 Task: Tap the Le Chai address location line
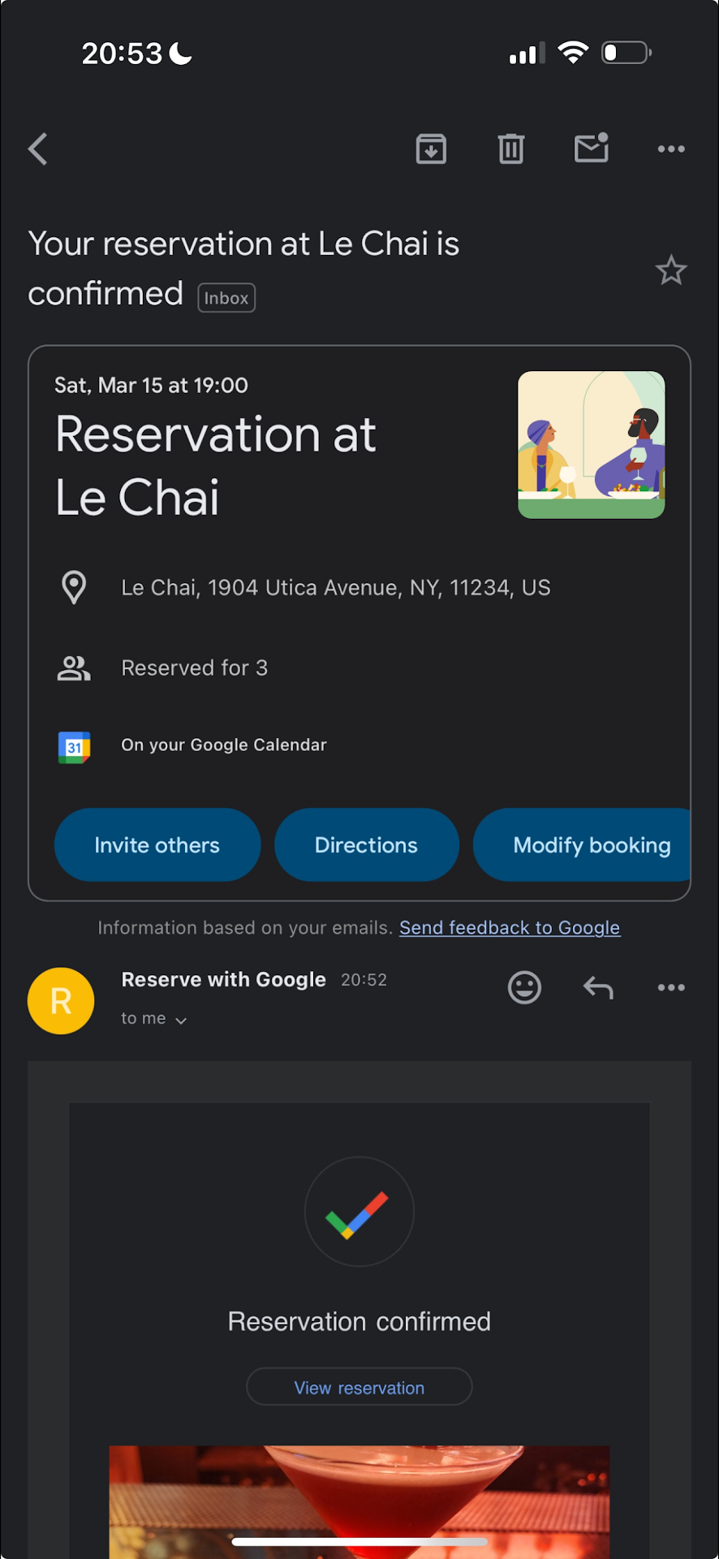point(335,588)
